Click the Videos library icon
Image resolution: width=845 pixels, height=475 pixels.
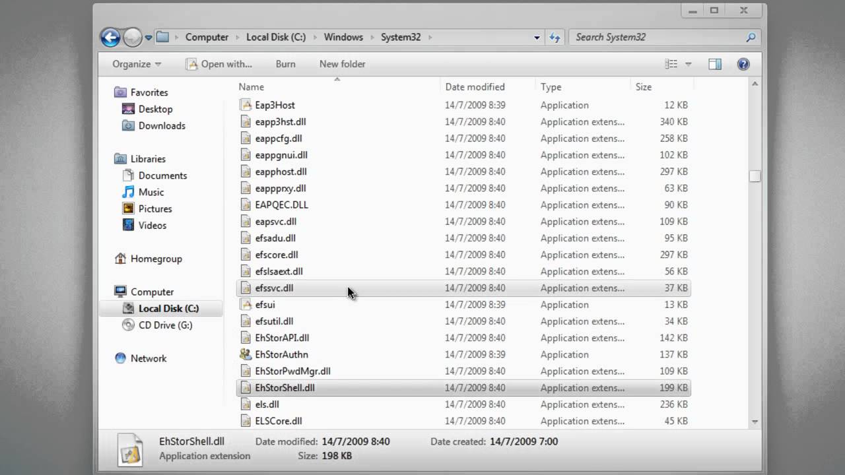(x=128, y=225)
